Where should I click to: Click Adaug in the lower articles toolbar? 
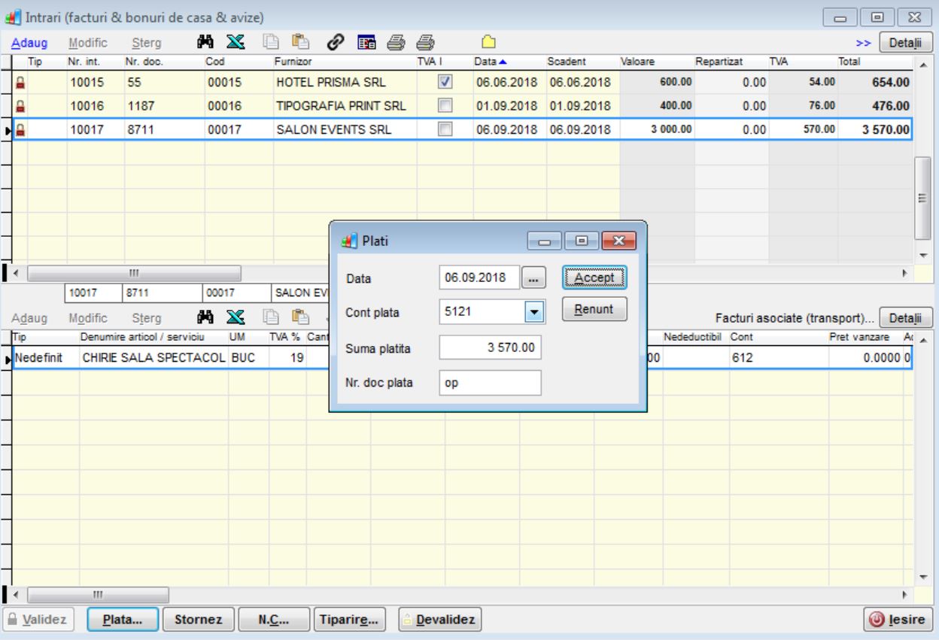[x=29, y=317]
